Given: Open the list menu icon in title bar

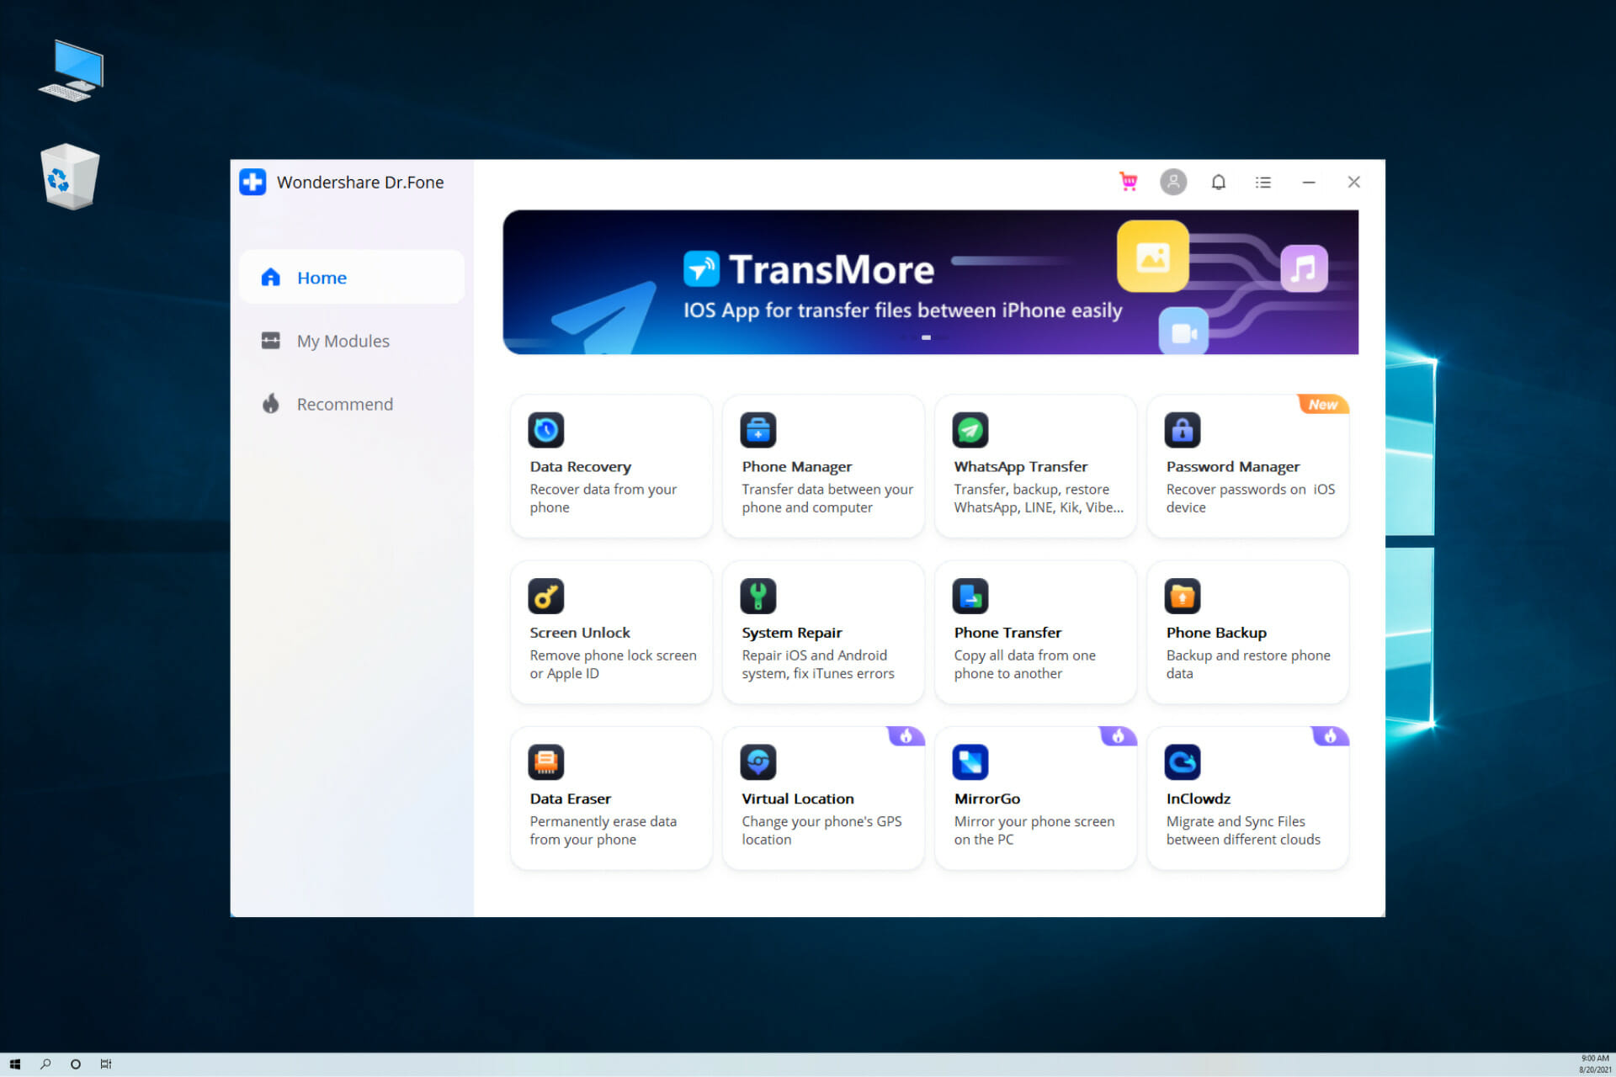Looking at the screenshot, I should click(x=1262, y=182).
